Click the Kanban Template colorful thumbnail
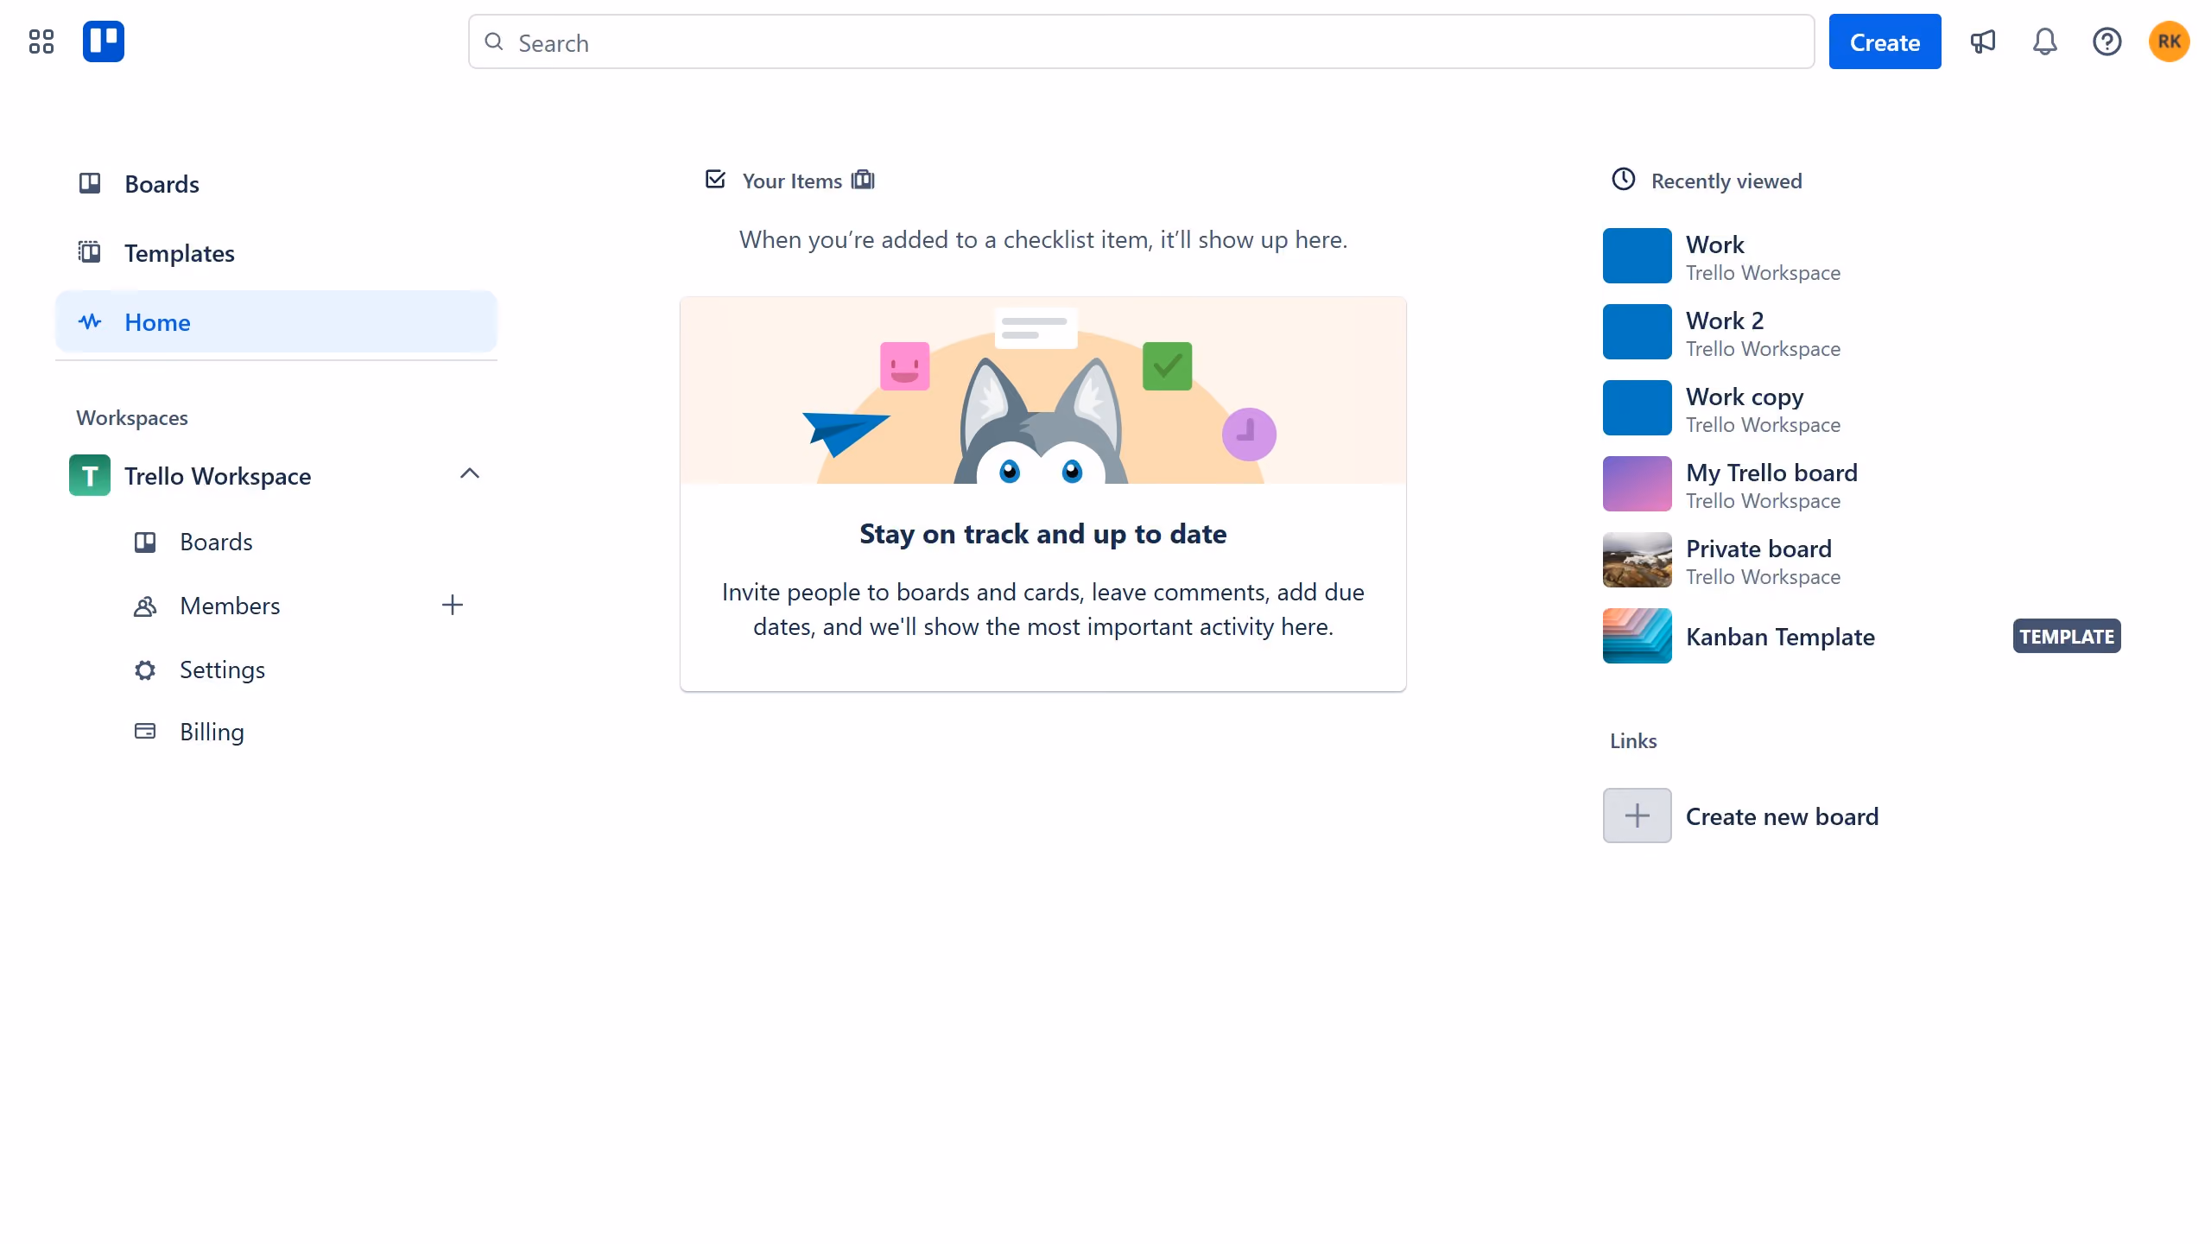2211x1244 pixels. click(1638, 636)
